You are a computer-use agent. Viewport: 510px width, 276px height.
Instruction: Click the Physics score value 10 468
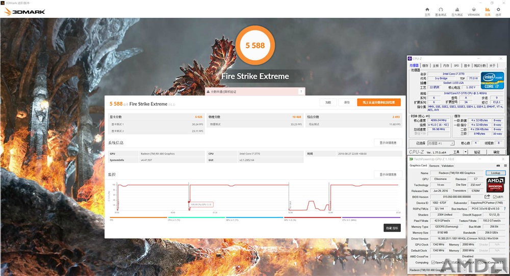pyautogui.click(x=296, y=117)
